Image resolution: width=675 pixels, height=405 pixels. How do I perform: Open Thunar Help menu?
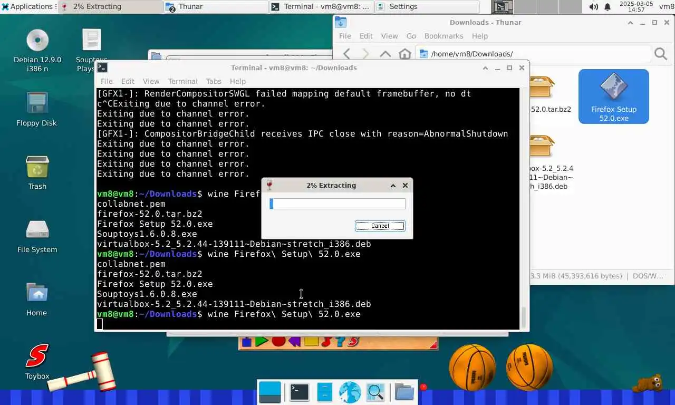[x=480, y=36]
